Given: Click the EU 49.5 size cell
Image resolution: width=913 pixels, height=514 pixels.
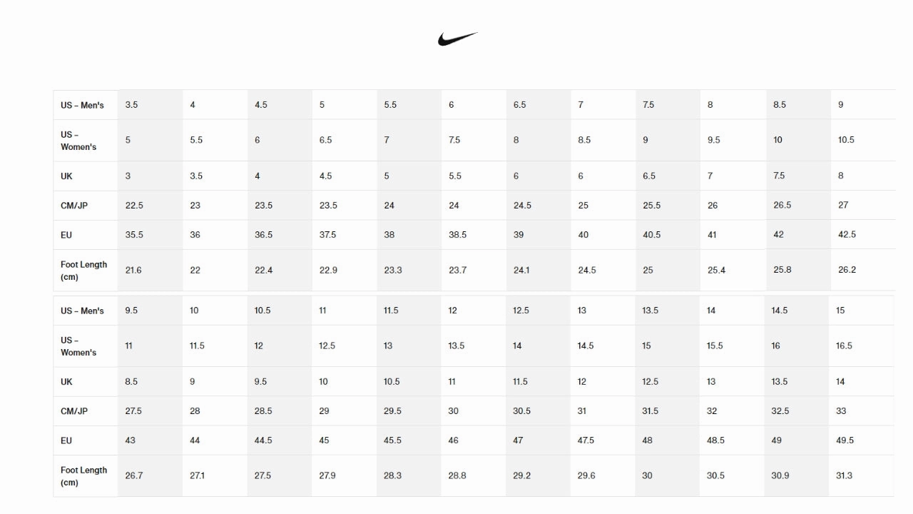Looking at the screenshot, I should (845, 440).
